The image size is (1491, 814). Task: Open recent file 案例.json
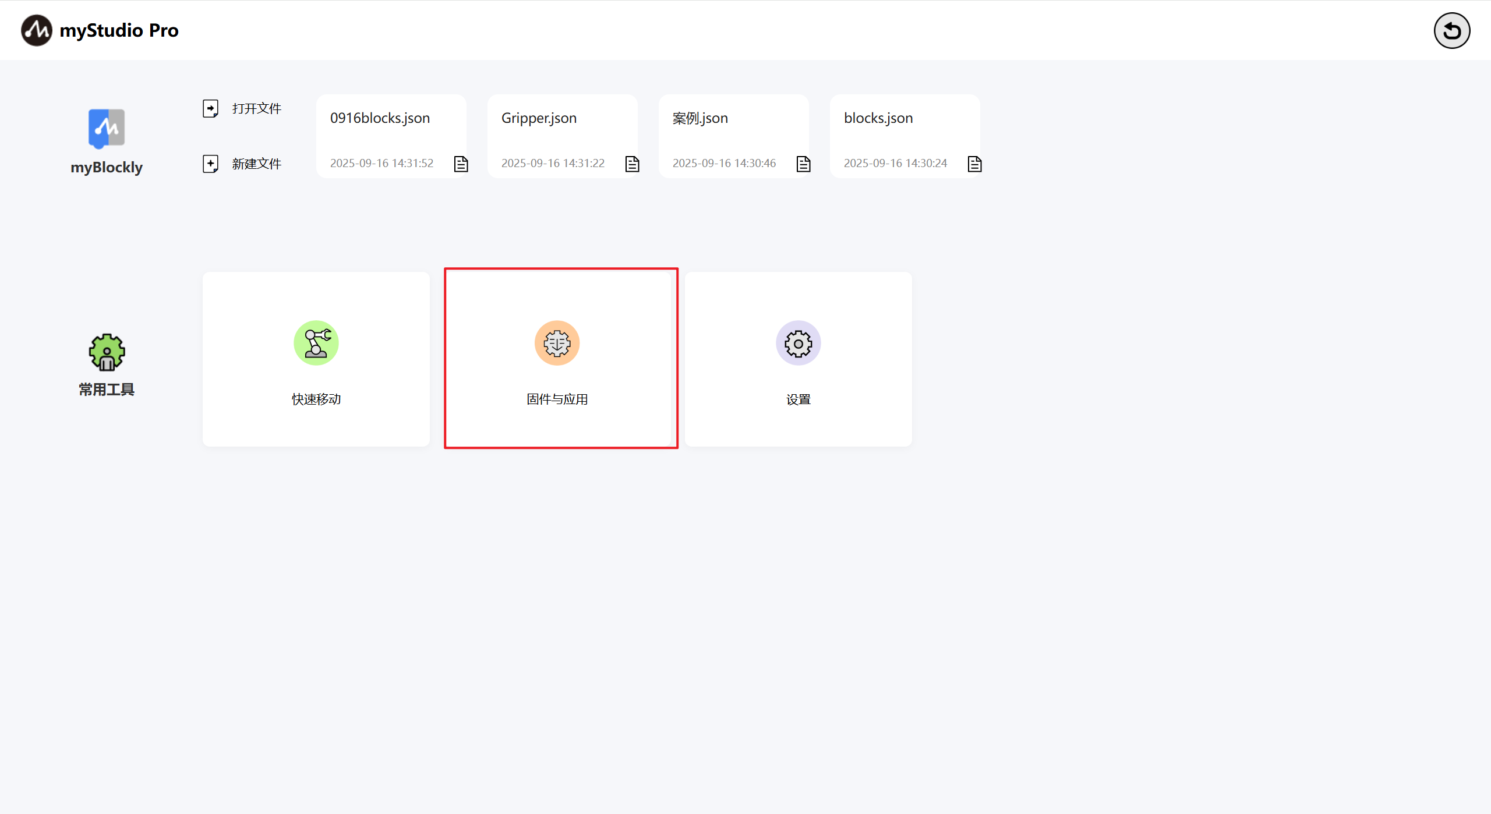[x=700, y=118]
